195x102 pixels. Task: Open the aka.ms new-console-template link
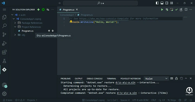pyautogui.click(x=104, y=19)
